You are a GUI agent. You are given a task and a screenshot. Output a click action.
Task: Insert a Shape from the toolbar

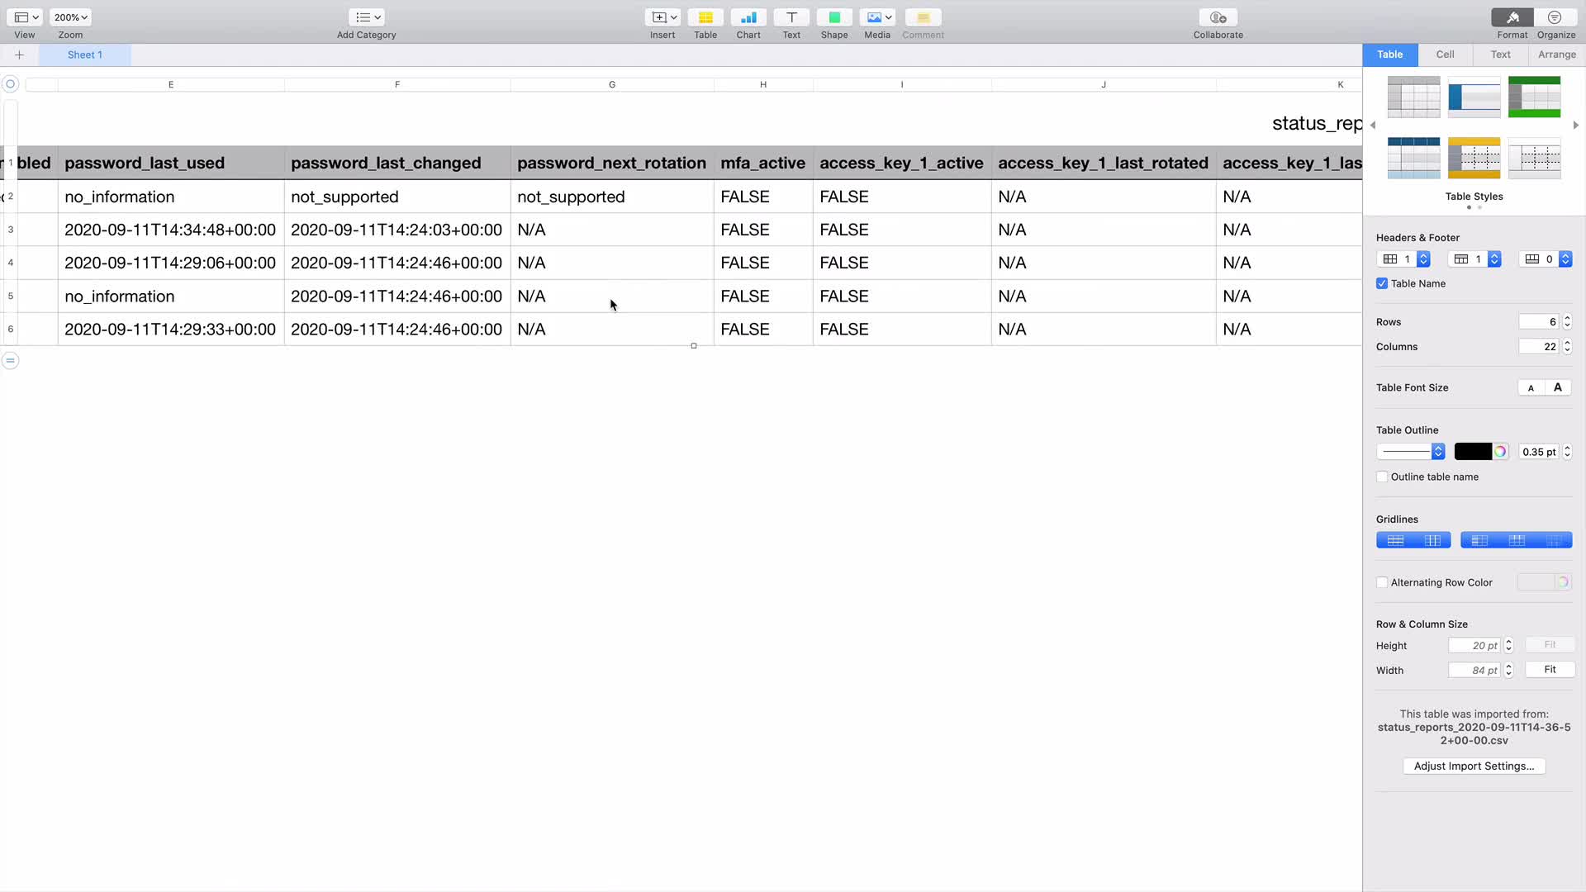tap(833, 17)
